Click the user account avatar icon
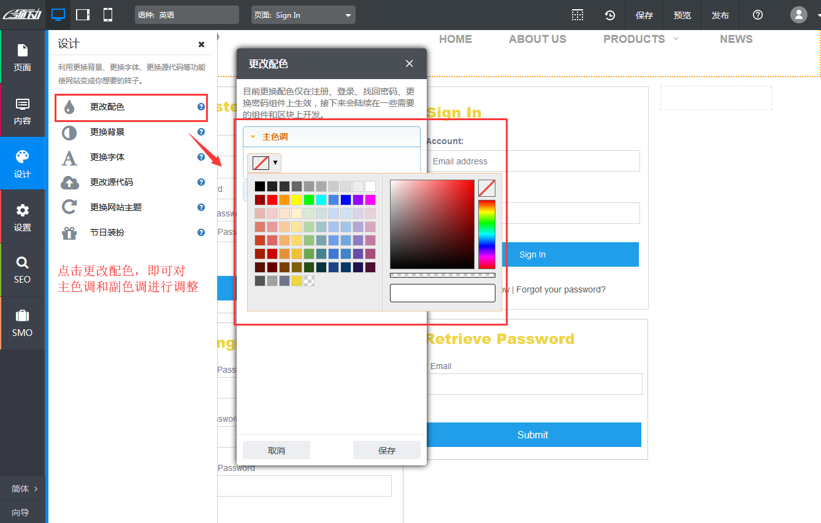Screen dimensions: 821x523 [798, 15]
